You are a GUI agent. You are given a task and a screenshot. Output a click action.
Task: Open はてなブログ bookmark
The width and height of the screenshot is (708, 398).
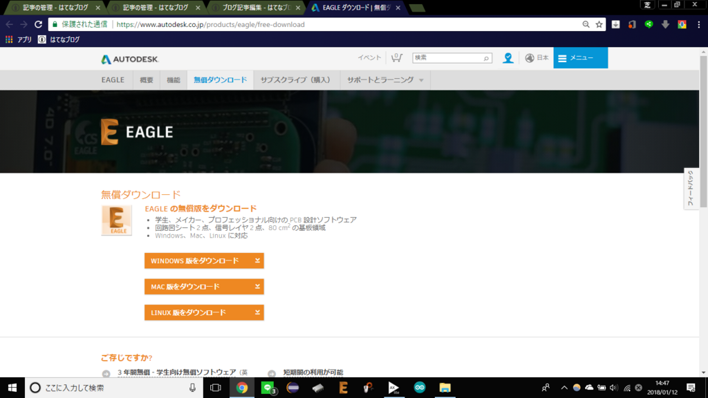click(59, 39)
